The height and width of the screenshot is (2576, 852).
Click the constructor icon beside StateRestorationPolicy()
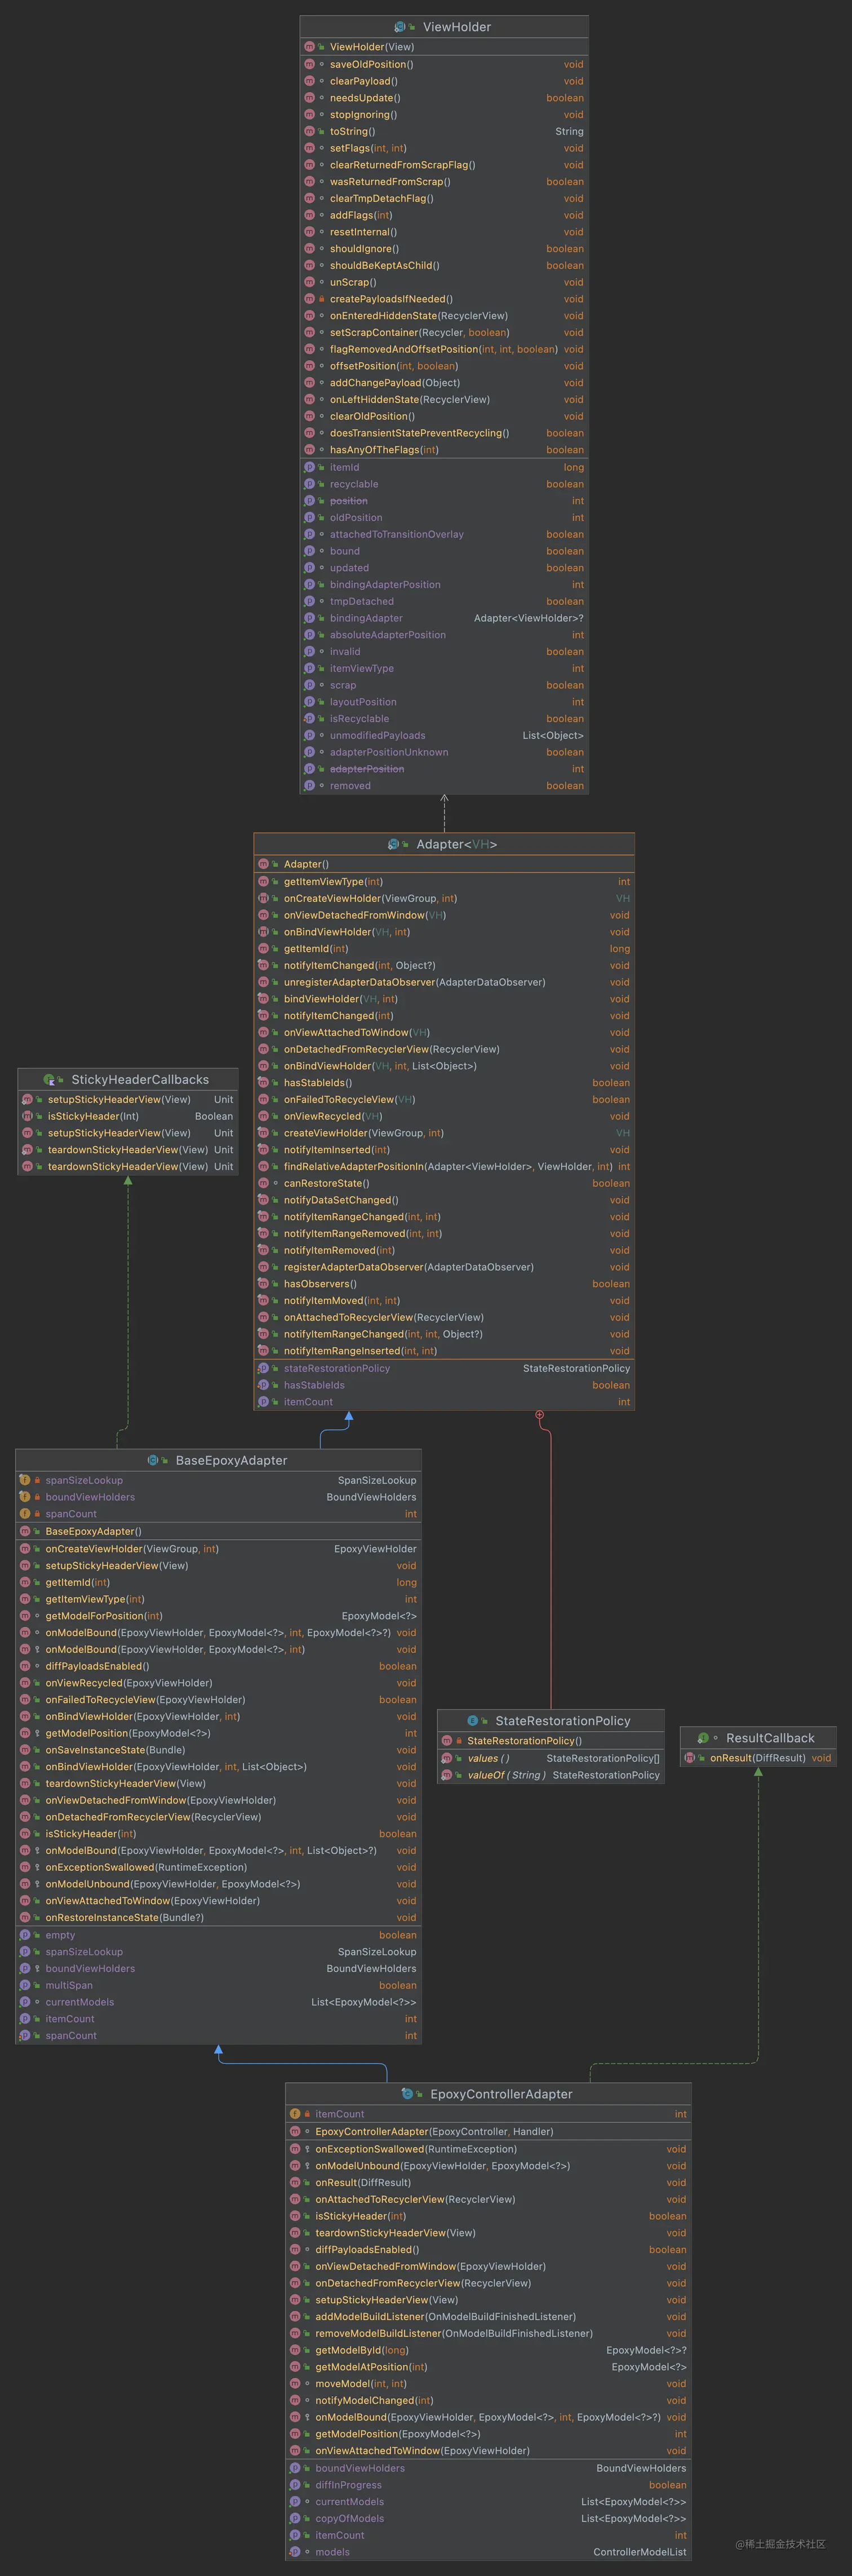(447, 1741)
